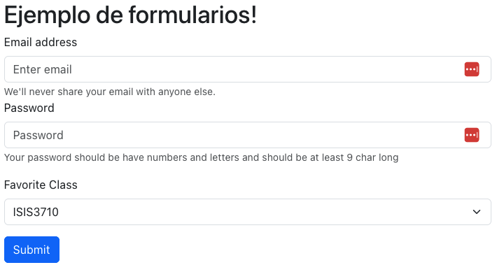Click the Password field label above the input

click(x=29, y=108)
